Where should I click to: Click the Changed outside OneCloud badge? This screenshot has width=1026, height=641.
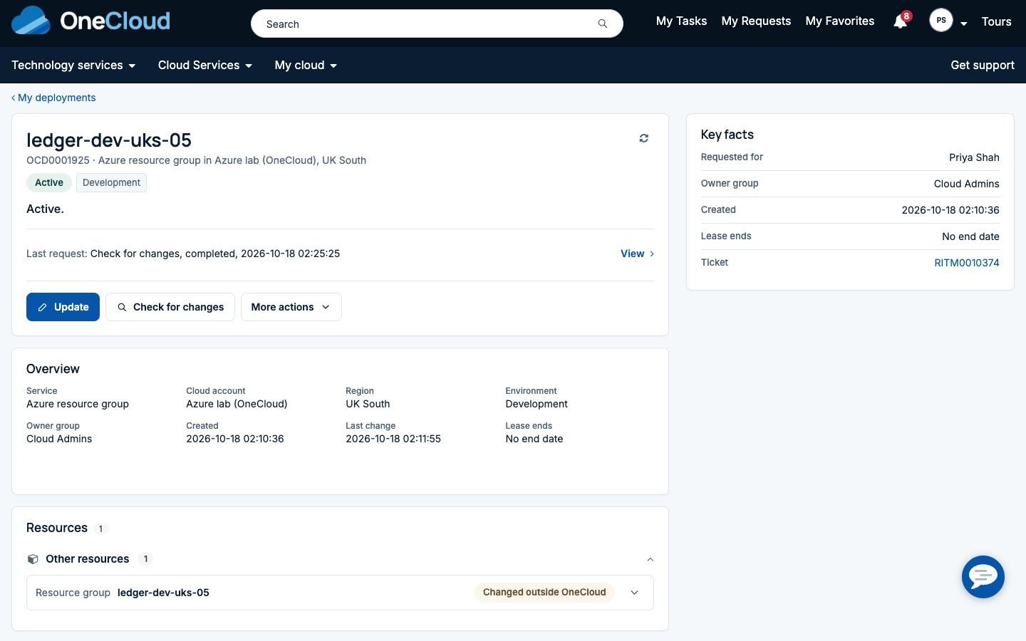(544, 593)
